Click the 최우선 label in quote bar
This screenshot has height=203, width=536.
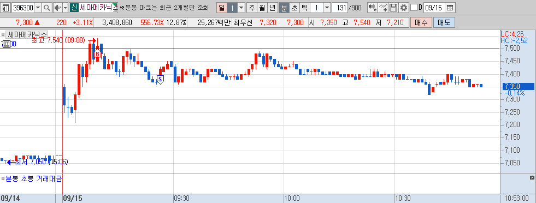click(x=243, y=23)
